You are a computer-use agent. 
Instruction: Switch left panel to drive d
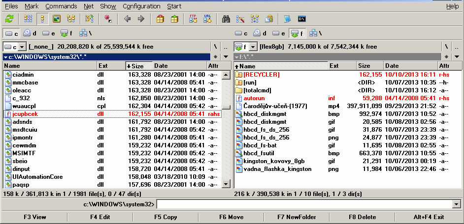coord(30,33)
